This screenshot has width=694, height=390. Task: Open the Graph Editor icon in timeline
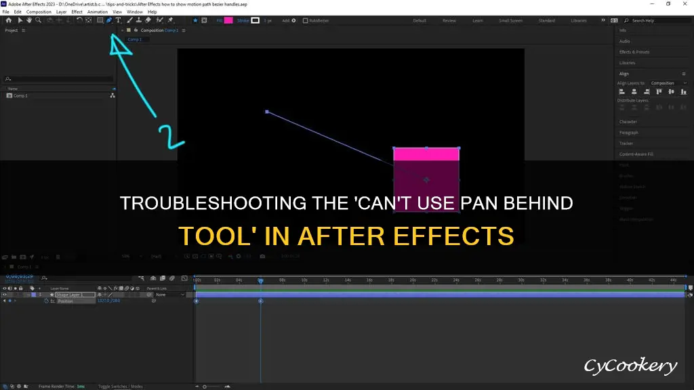click(184, 278)
